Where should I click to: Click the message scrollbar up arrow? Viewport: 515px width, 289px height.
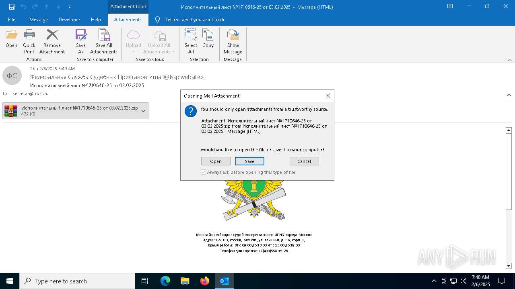pos(509,130)
